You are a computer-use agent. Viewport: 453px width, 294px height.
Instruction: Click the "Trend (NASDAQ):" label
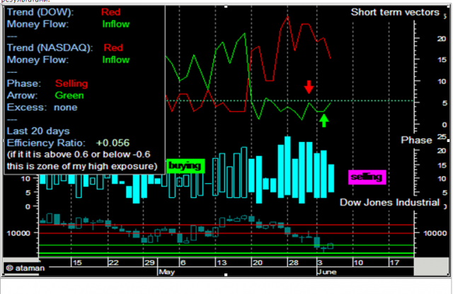pyautogui.click(x=50, y=47)
